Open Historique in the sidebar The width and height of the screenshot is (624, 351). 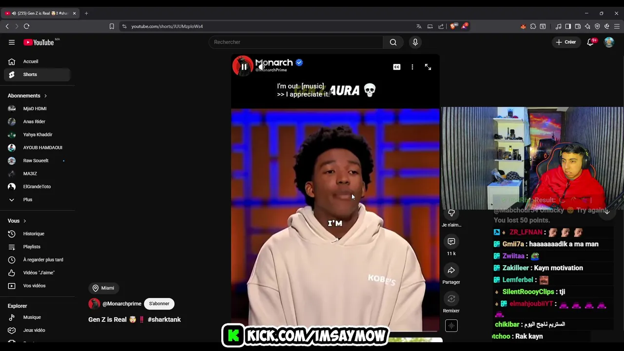37,234
